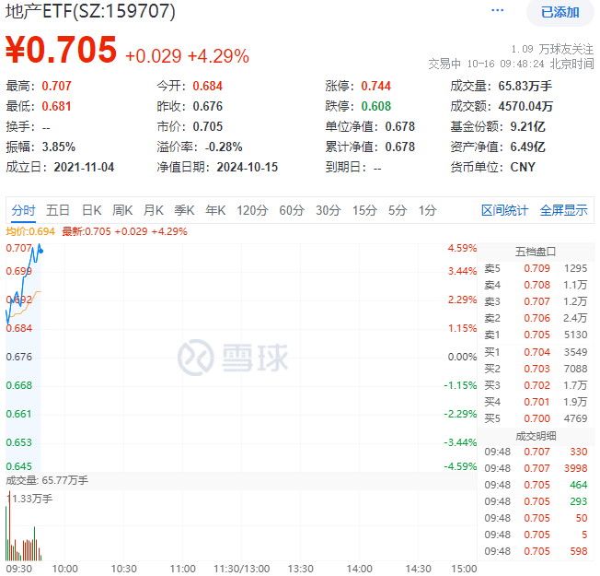This screenshot has height=576, width=600.
Task: Open the 周K chart tab
Action: point(122,210)
